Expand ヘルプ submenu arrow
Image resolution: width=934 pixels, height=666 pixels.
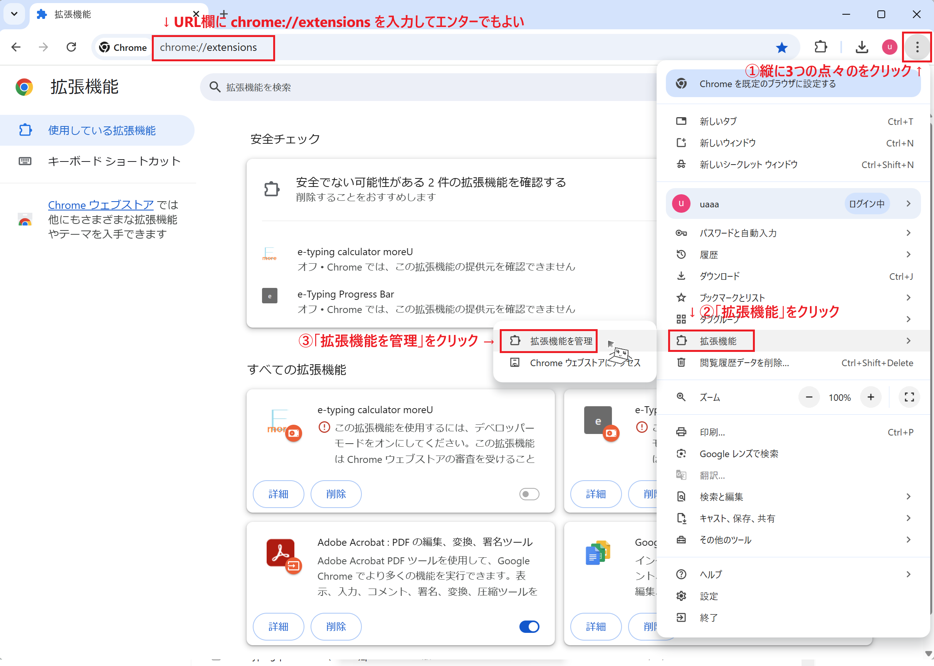(x=908, y=575)
